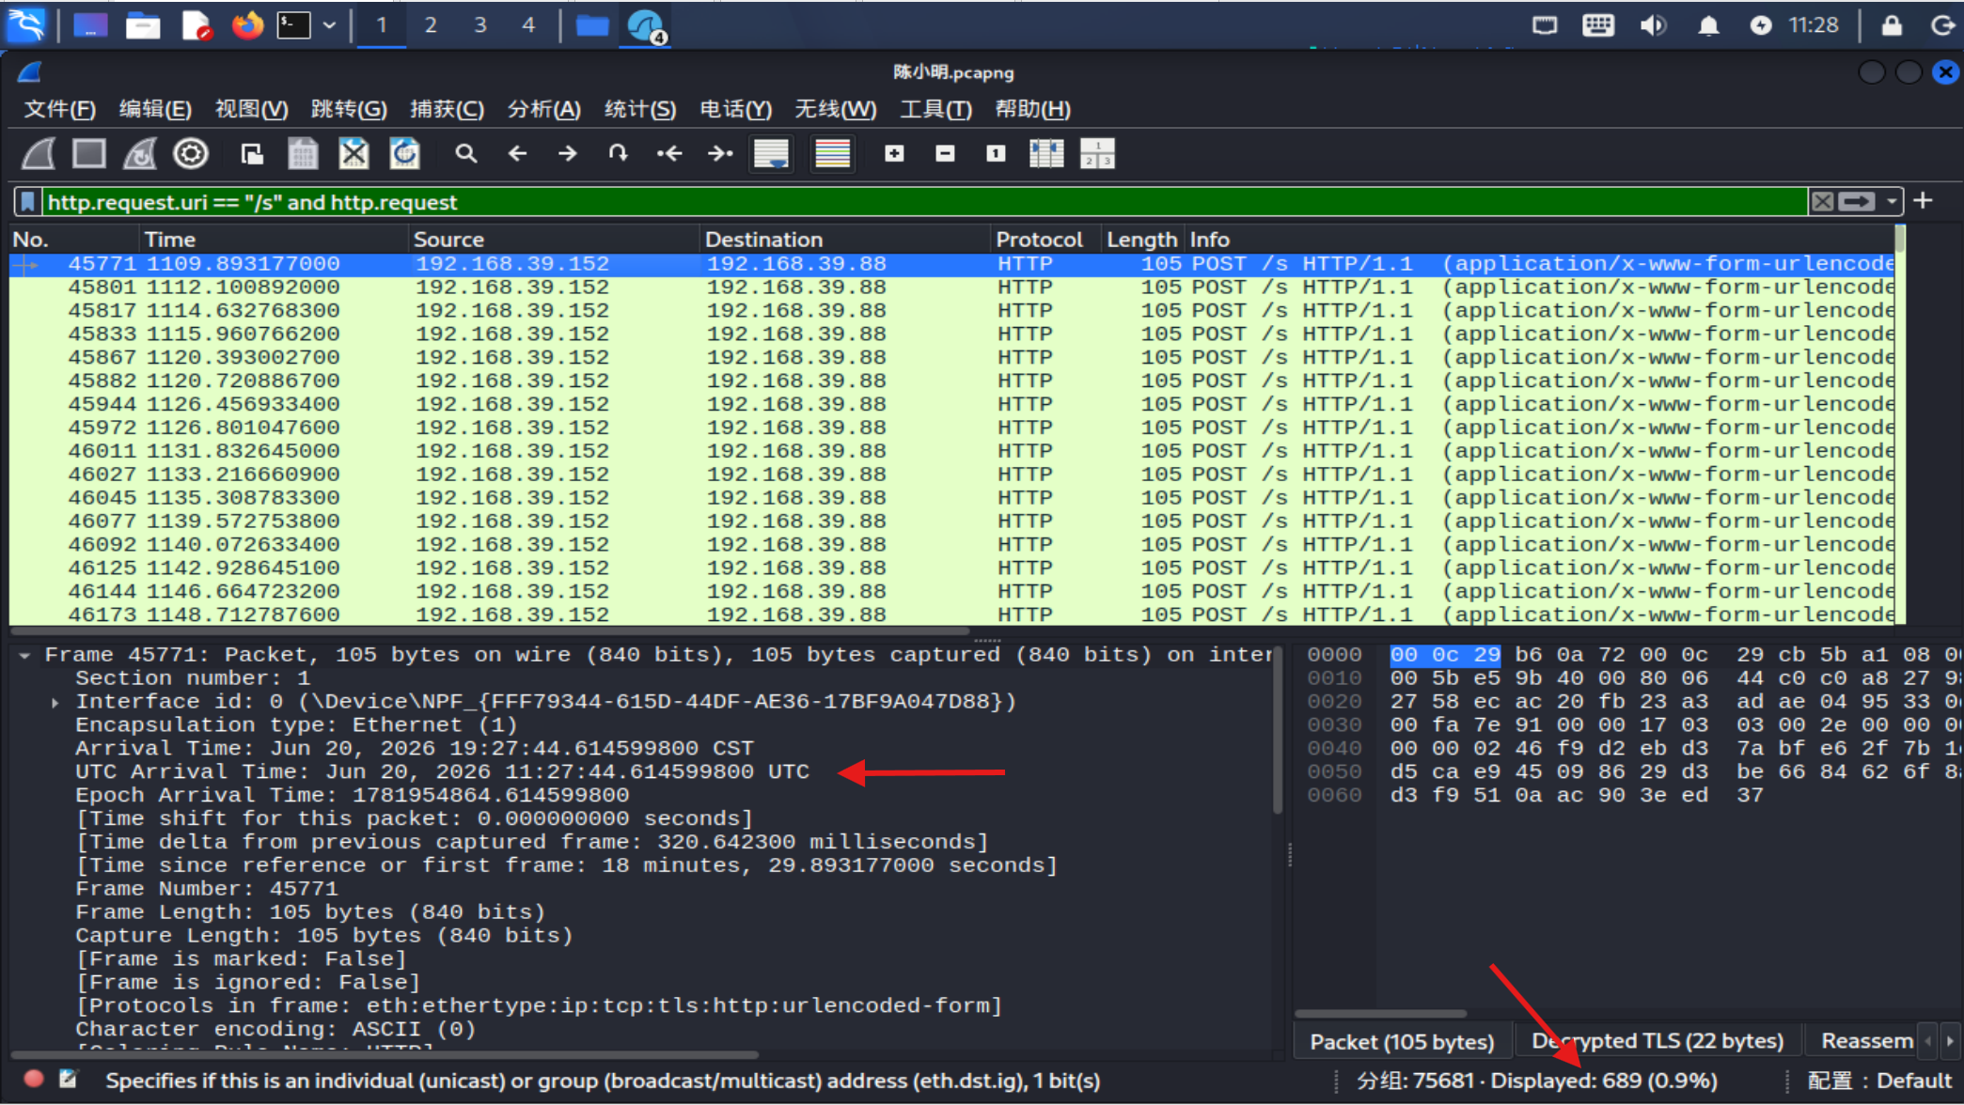
Task: Start capturing packets with shark fin icon
Action: pyautogui.click(x=39, y=153)
